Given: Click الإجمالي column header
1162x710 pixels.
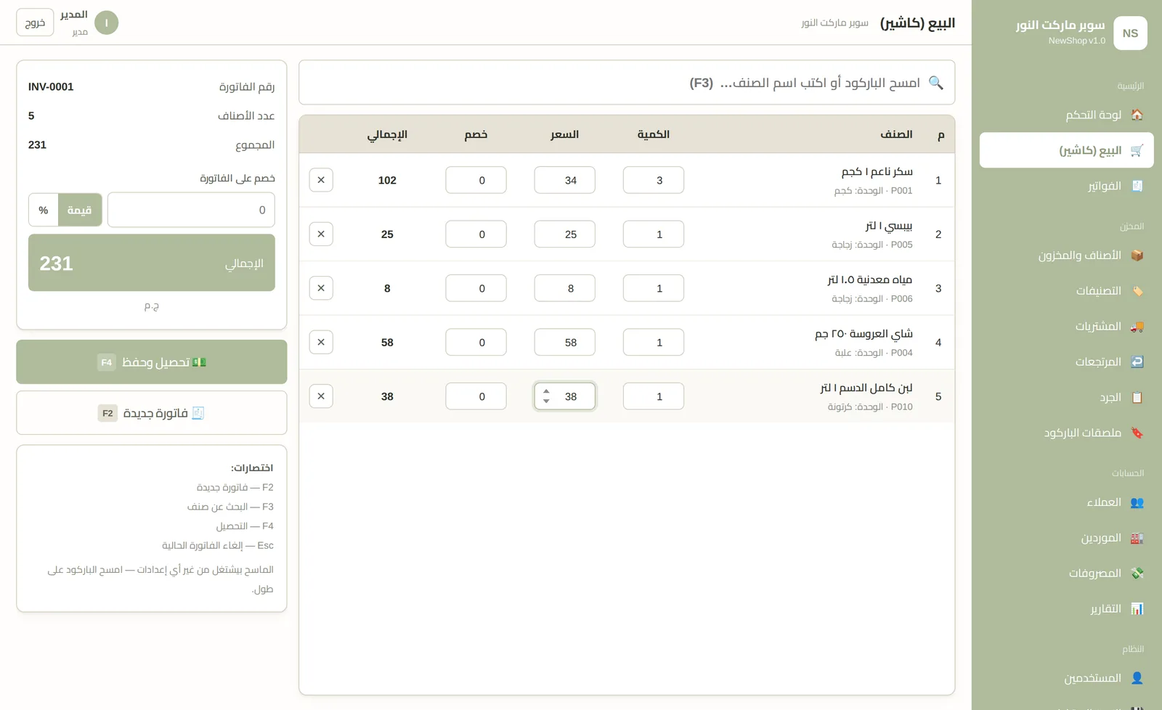Looking at the screenshot, I should tap(387, 134).
